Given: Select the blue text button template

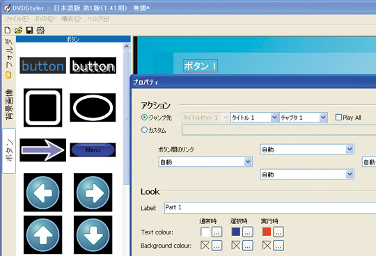Looking at the screenshot, I should coord(42,65).
